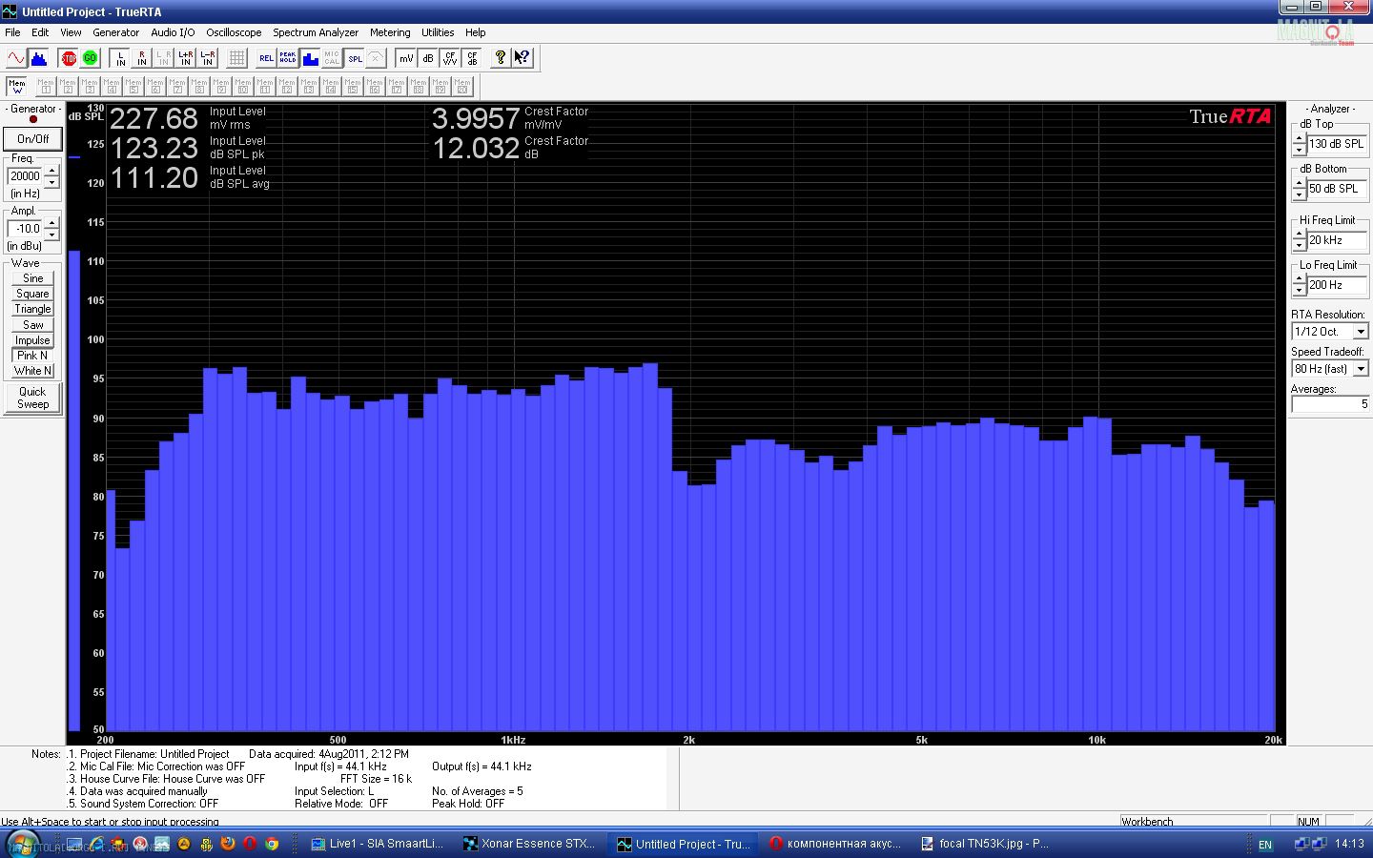
Task: Click the yellow question mark help icon
Action: pos(500,58)
